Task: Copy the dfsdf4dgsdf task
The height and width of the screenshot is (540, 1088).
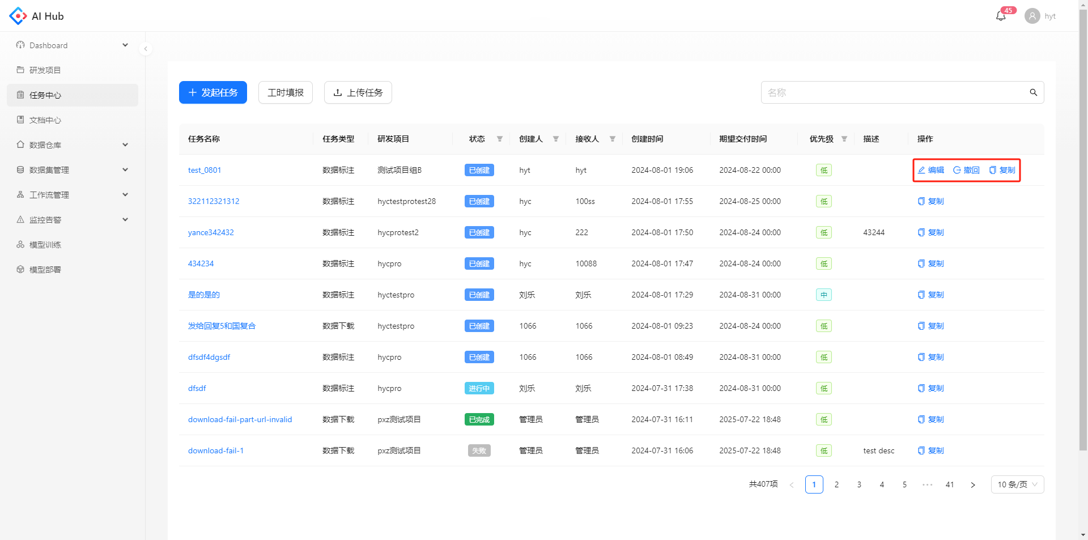Action: click(x=931, y=357)
